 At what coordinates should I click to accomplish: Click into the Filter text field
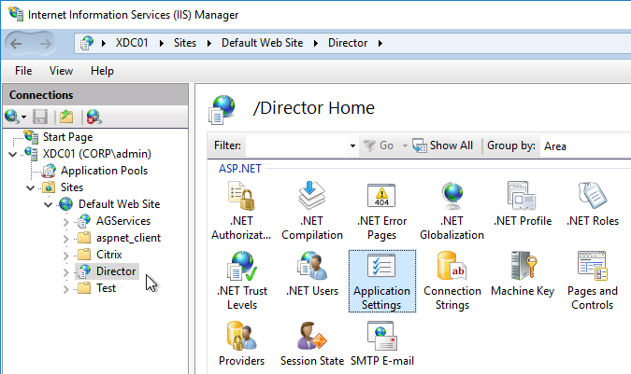click(x=297, y=145)
